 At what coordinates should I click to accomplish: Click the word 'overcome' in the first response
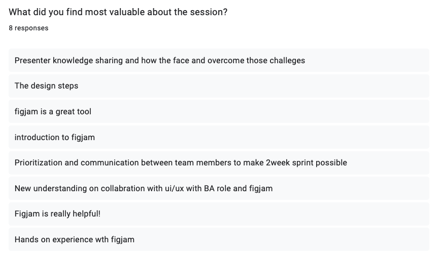pos(226,60)
